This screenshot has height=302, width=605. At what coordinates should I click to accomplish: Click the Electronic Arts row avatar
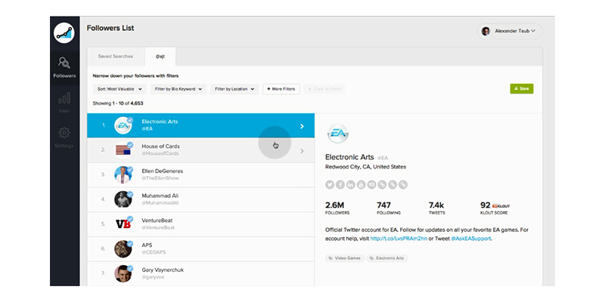(x=123, y=125)
